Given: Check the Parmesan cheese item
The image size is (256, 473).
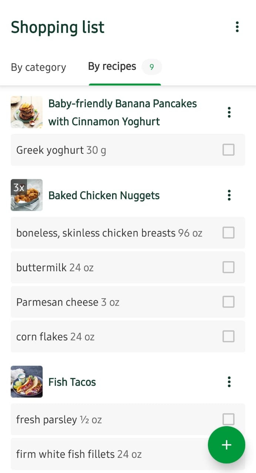Looking at the screenshot, I should pyautogui.click(x=228, y=302).
